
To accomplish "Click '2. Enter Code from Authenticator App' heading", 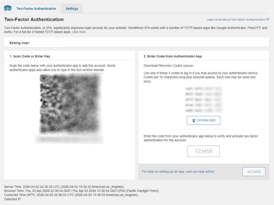I will (x=173, y=56).
